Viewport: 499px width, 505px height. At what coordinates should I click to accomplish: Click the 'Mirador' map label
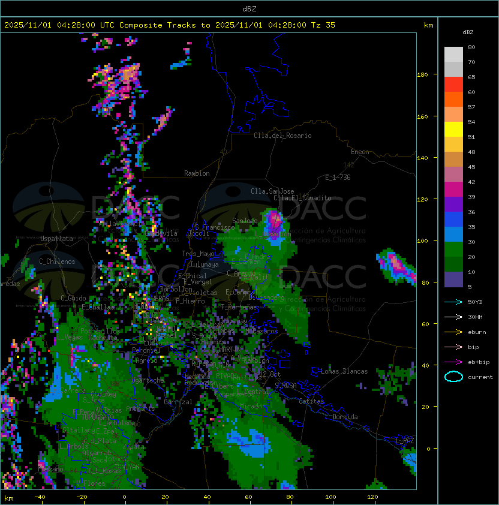(x=252, y=406)
